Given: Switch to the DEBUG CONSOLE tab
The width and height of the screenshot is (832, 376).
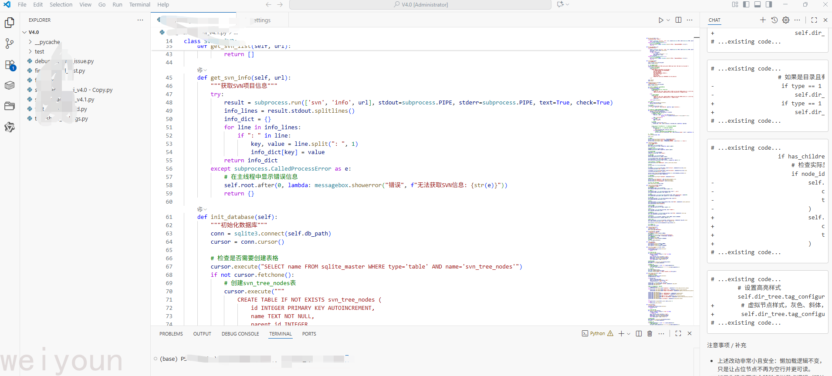Looking at the screenshot, I should (x=240, y=334).
